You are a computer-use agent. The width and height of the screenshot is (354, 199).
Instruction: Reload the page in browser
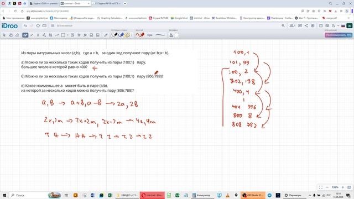[x=15, y=11]
